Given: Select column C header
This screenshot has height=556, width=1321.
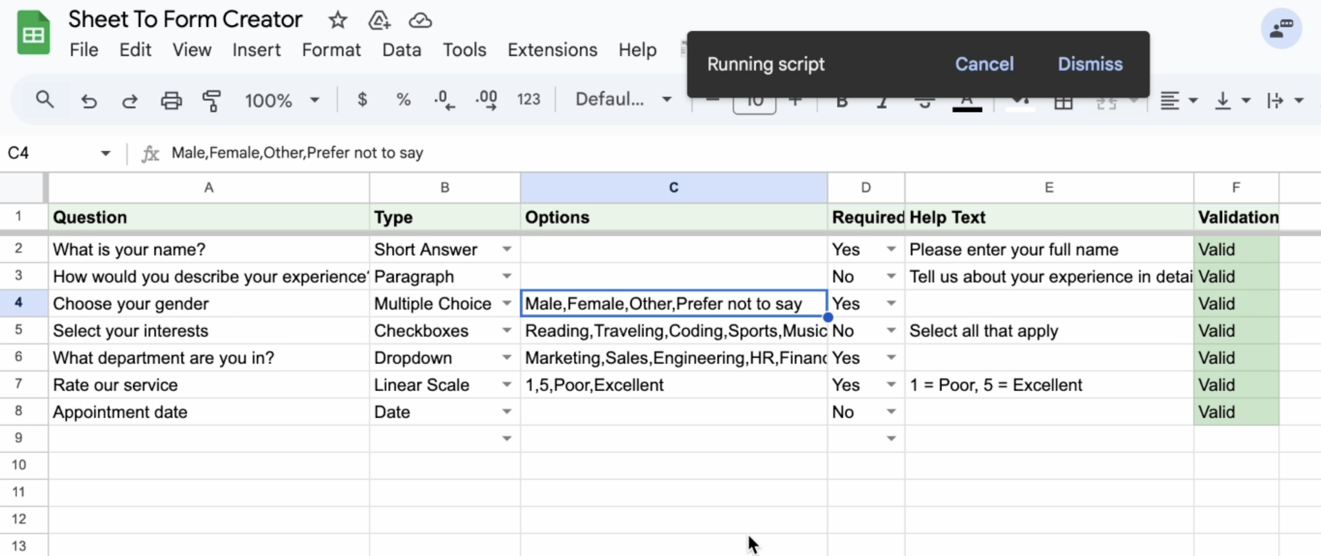Looking at the screenshot, I should pyautogui.click(x=673, y=188).
